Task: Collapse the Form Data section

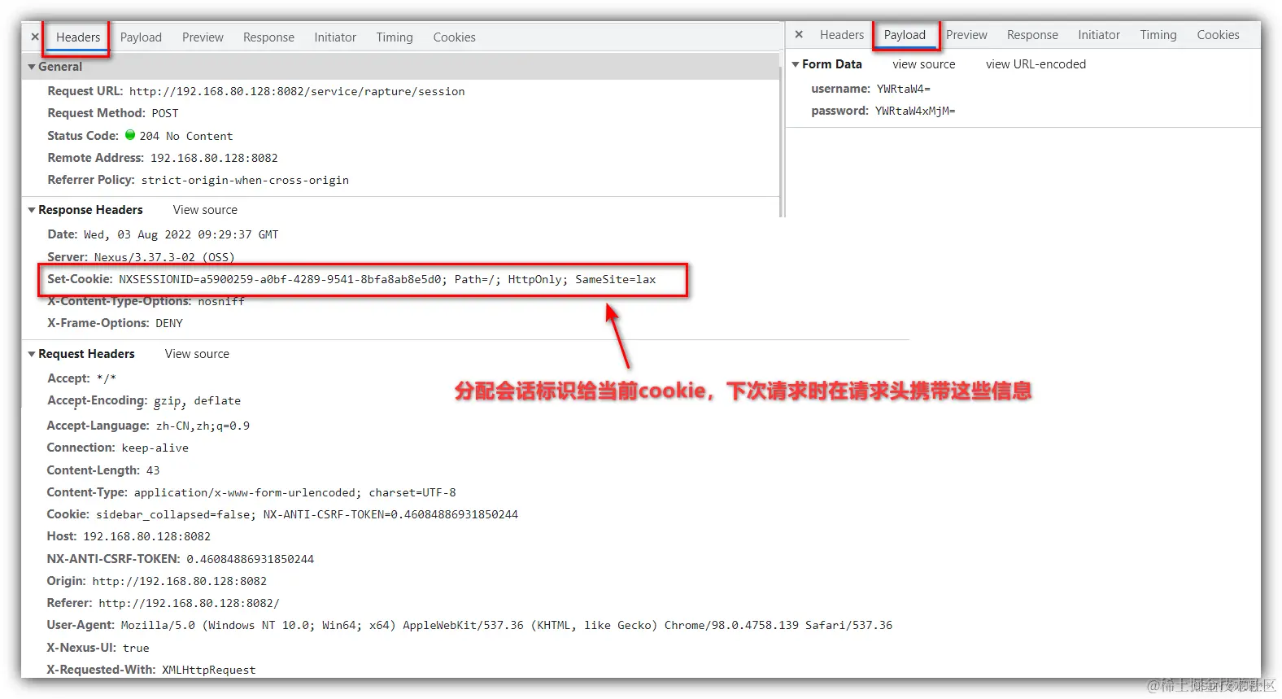Action: click(796, 64)
